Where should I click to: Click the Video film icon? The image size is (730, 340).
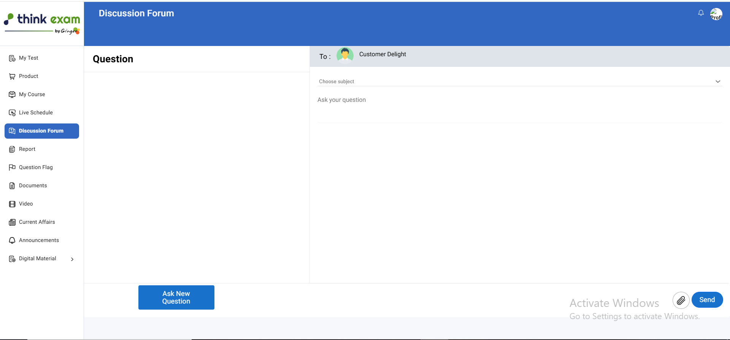click(12, 204)
